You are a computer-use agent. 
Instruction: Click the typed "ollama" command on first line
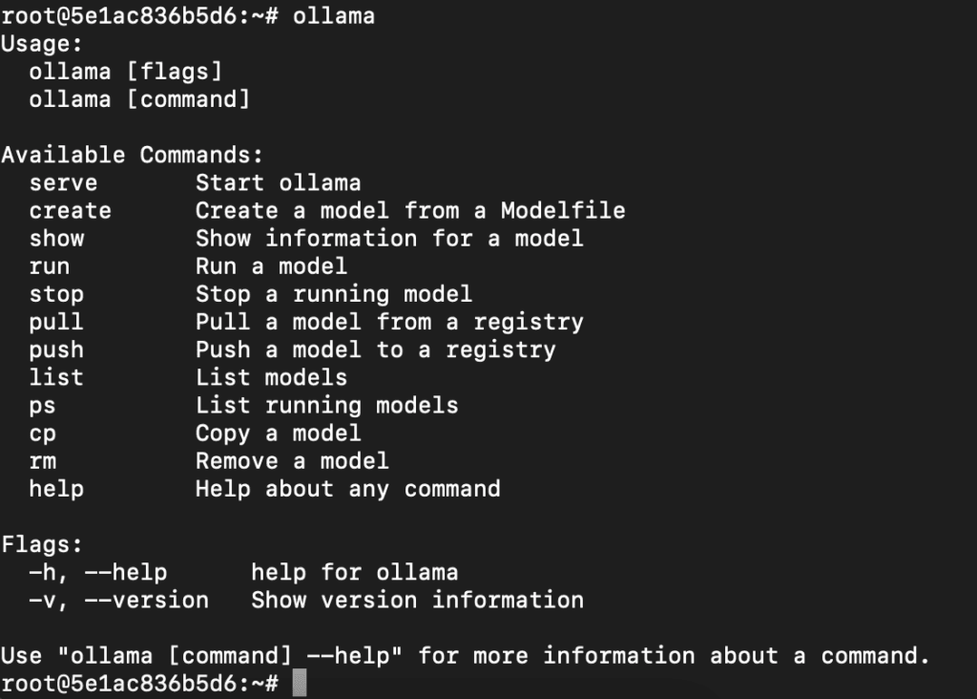pyautogui.click(x=334, y=16)
